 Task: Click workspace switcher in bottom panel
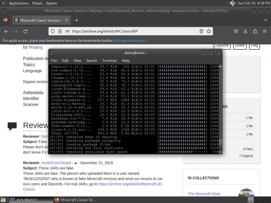(251, 200)
